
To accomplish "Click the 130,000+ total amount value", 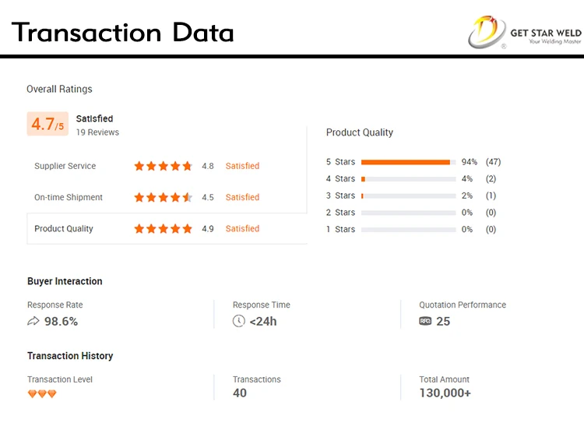I will (445, 393).
